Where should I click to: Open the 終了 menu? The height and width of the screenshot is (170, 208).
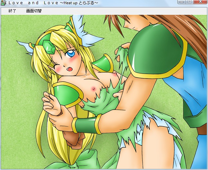pyautogui.click(x=12, y=11)
